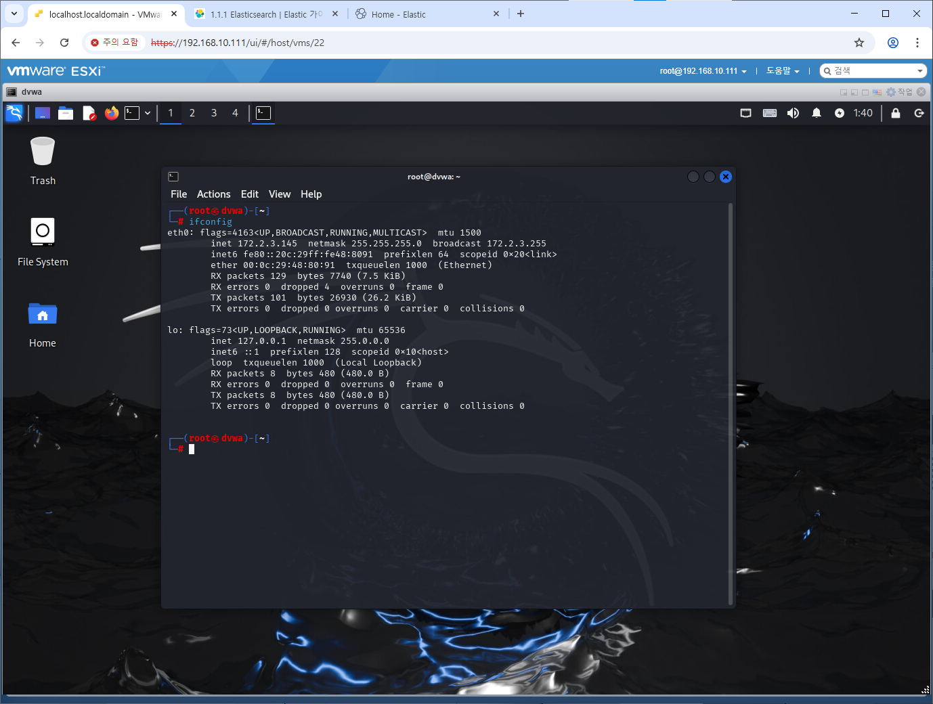Open the terminal Help menu
This screenshot has width=933, height=704.
click(x=311, y=194)
